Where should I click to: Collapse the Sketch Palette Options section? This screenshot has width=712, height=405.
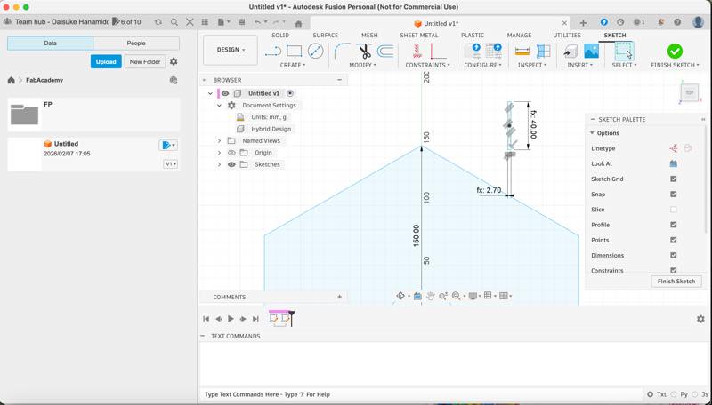592,133
